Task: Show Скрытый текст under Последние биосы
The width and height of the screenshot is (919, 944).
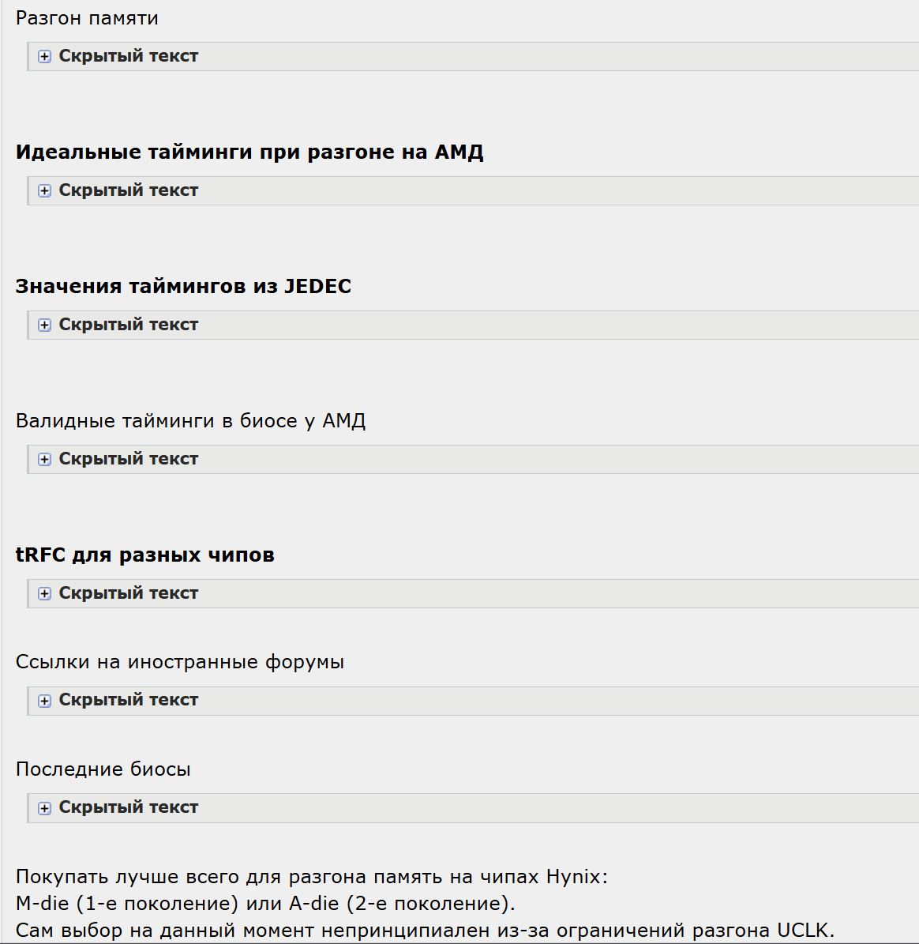Action: coord(128,807)
